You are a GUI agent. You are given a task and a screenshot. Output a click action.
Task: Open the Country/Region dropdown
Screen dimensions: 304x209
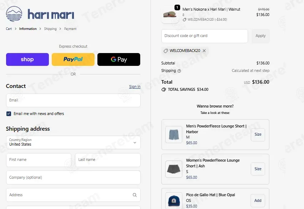tap(73, 142)
